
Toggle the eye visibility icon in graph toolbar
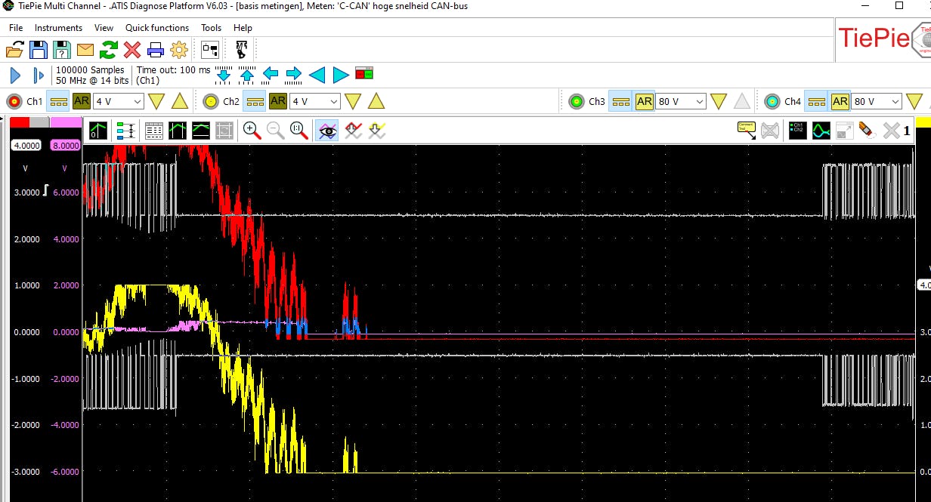point(327,131)
